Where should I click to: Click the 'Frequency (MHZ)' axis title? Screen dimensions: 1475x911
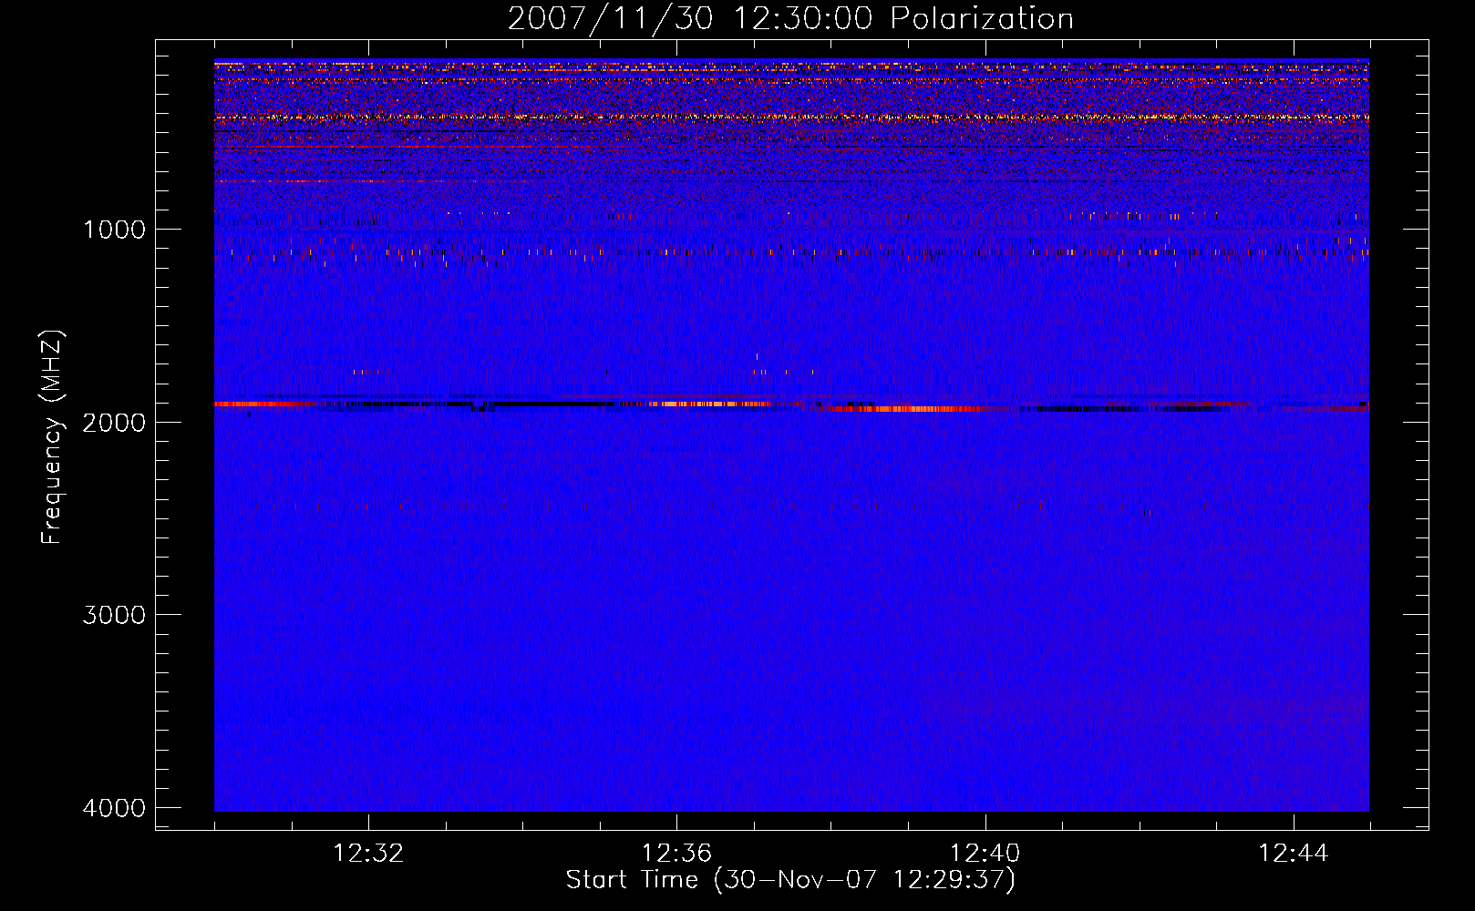point(53,436)
